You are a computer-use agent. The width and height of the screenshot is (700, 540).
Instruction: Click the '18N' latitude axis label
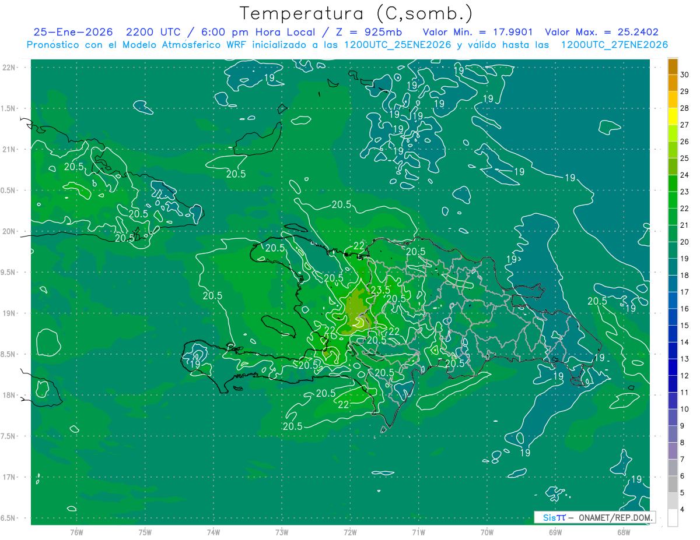[x=10, y=395]
